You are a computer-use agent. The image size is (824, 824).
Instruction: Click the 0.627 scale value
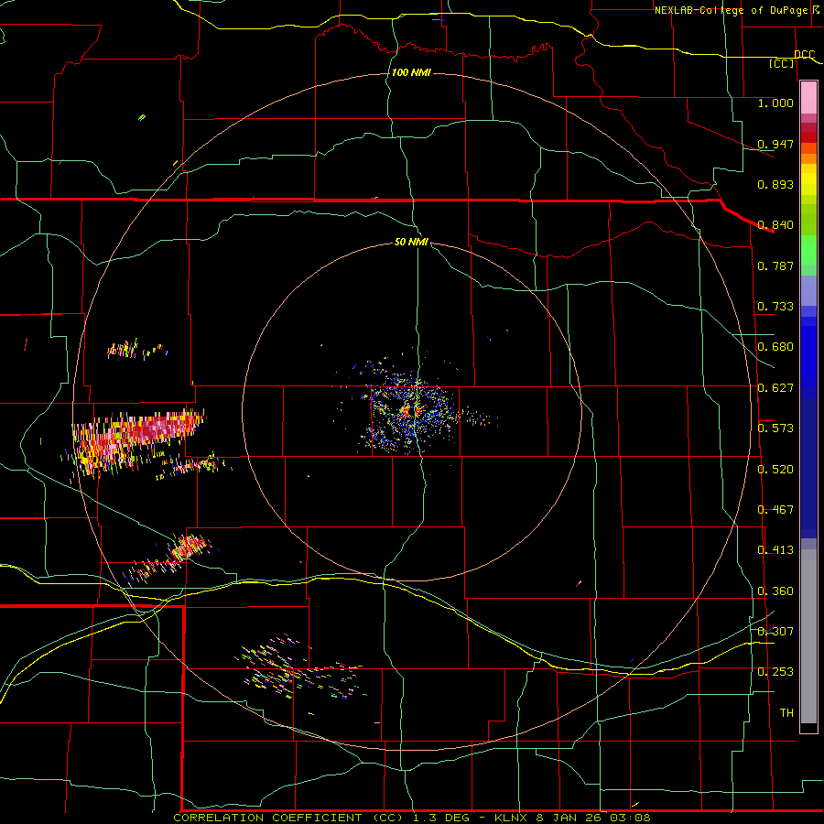(x=775, y=388)
